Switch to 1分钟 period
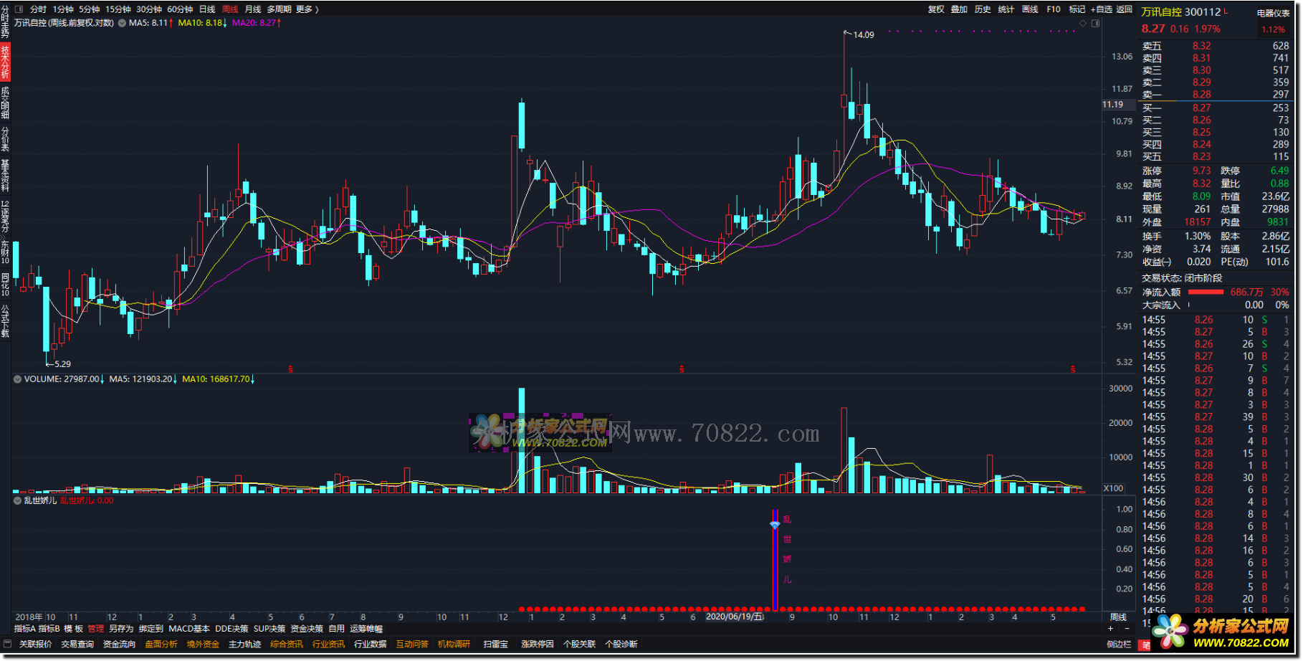This screenshot has width=1303, height=661. click(63, 9)
